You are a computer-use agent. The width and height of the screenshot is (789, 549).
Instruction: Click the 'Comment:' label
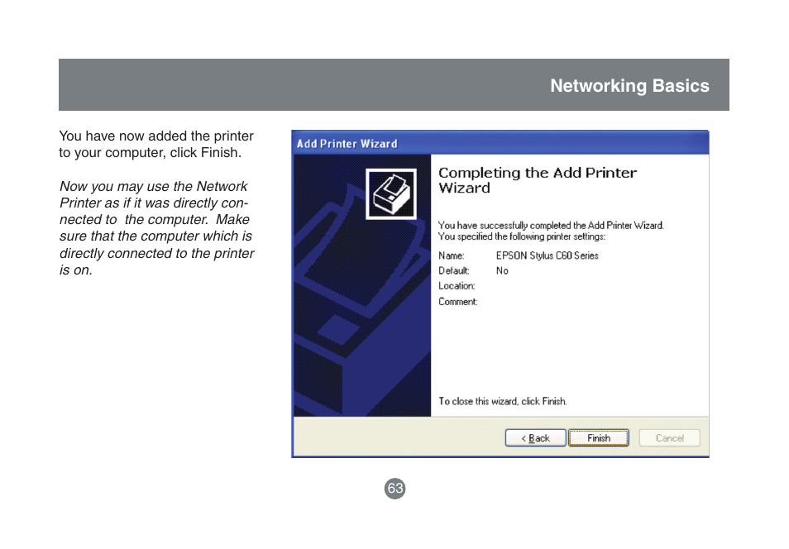tap(457, 302)
